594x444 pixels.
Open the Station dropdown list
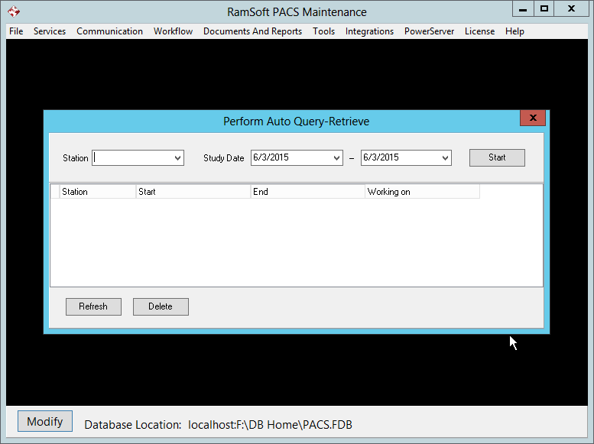point(178,158)
